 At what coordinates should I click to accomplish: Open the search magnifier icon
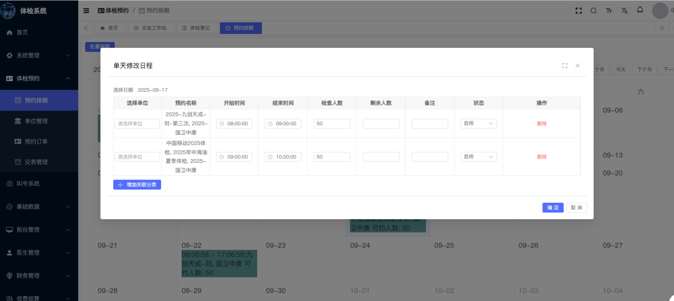point(594,11)
